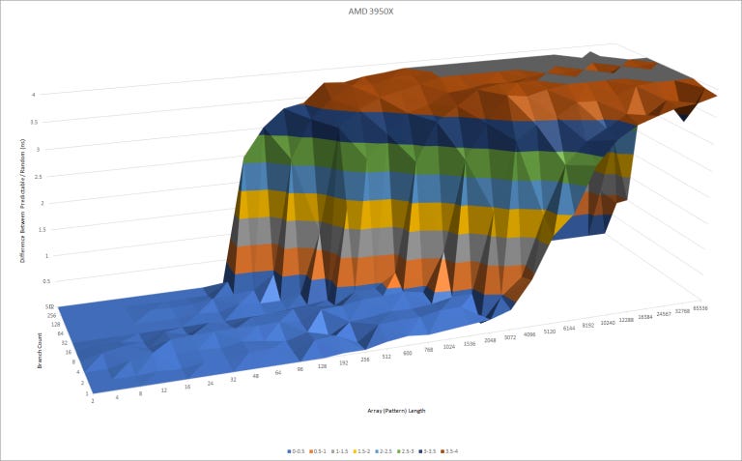Click the 65536 array length label
The width and height of the screenshot is (742, 461).
(x=699, y=307)
